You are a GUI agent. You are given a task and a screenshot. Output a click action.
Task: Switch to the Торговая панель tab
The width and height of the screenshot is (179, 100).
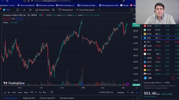pyautogui.click(x=67, y=98)
